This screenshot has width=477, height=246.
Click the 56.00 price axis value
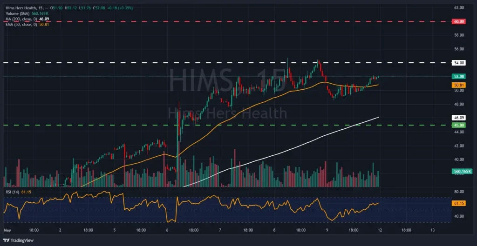pyautogui.click(x=459, y=49)
